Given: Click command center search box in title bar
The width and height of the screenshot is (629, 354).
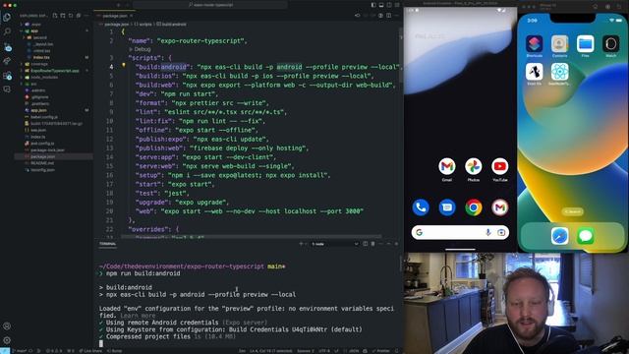Looking at the screenshot, I should (x=210, y=5).
